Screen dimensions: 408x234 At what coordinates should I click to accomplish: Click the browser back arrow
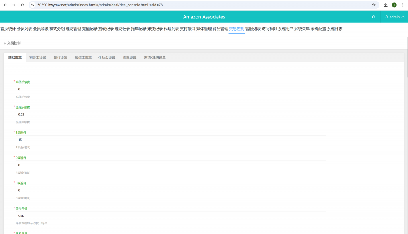click(x=5, y=5)
